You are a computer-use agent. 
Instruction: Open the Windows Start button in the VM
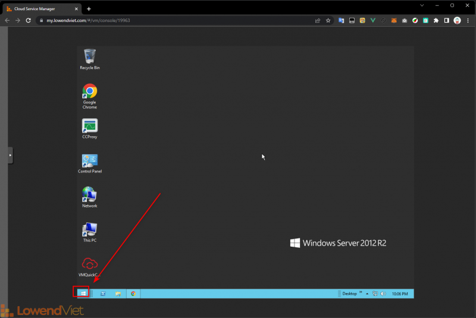(83, 294)
